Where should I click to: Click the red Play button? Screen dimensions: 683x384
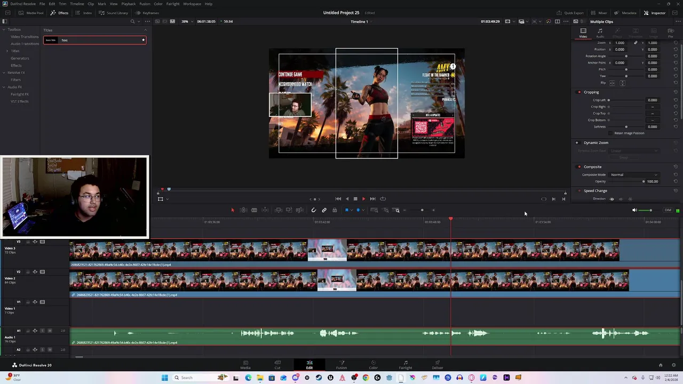[363, 199]
